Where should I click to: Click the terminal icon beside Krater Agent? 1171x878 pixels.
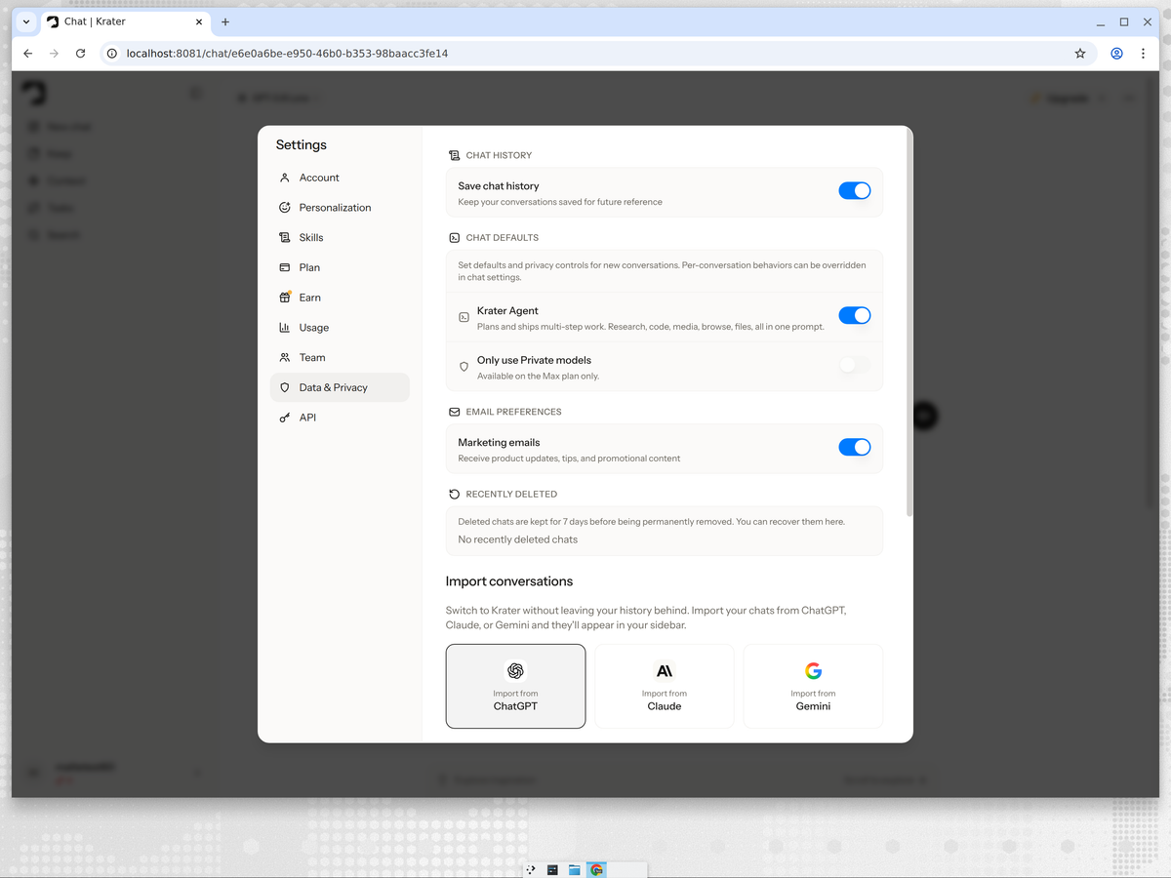pyautogui.click(x=464, y=317)
